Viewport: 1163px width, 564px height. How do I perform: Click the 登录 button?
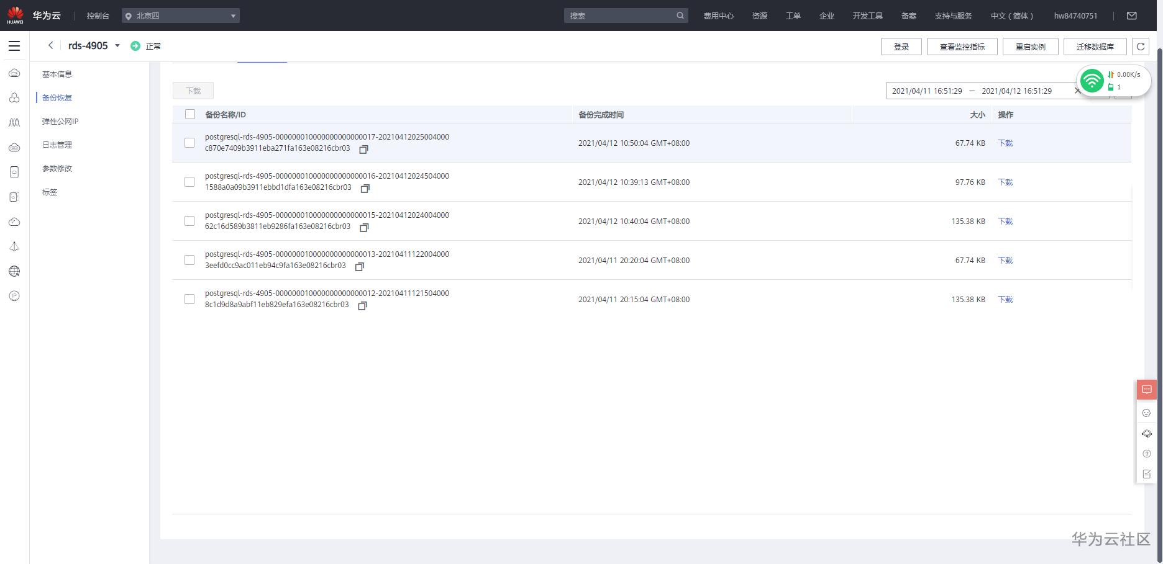pyautogui.click(x=901, y=47)
